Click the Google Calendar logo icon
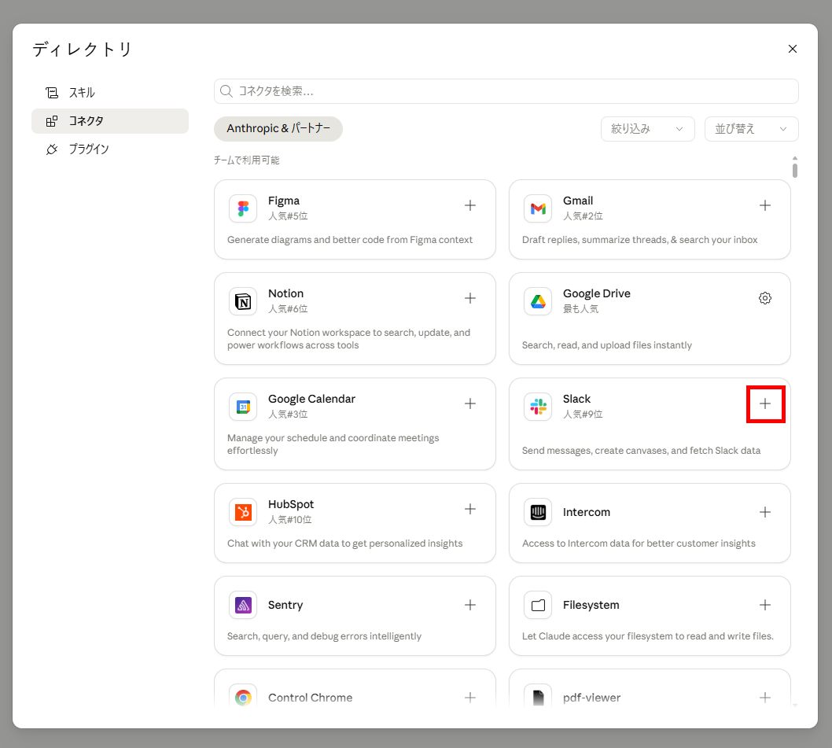832x748 pixels. (243, 407)
